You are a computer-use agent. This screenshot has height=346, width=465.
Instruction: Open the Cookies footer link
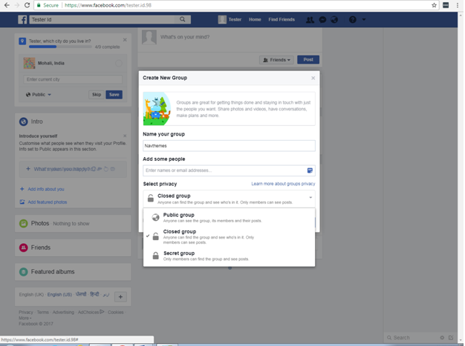[x=115, y=312]
